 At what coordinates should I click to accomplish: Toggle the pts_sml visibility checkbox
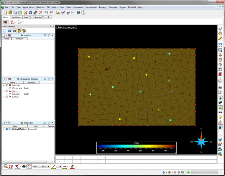10,88
